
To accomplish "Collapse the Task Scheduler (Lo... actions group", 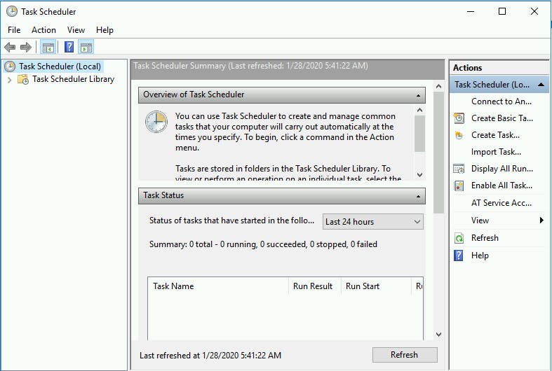I will point(541,85).
